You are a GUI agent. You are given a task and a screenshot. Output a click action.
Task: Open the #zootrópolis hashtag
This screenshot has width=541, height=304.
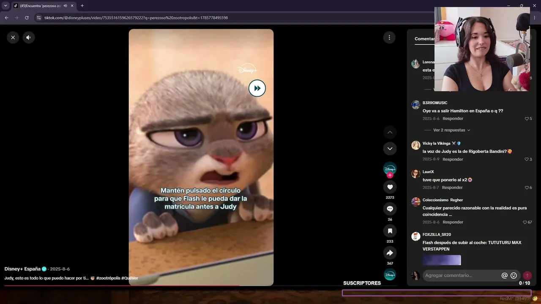pyautogui.click(x=108, y=278)
